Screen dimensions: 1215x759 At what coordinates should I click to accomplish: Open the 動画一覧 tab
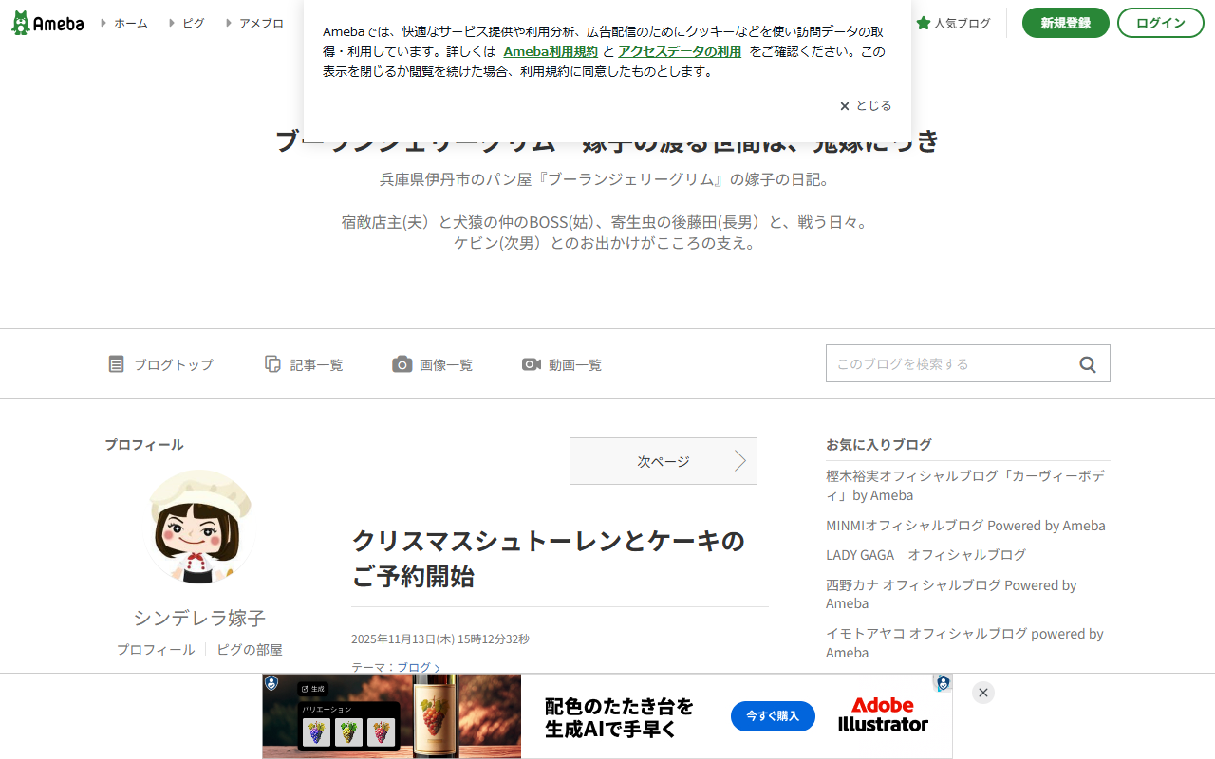pos(562,364)
